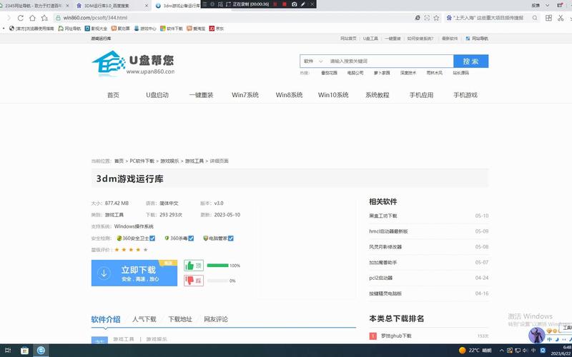
Task: Switch to the 3DM运行库3.0 百度搜索 tab
Action: [112, 6]
